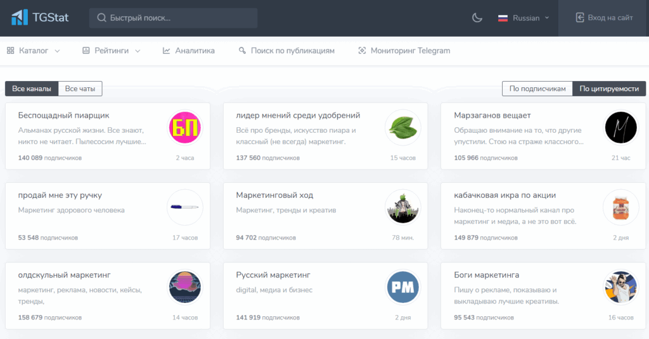Click the Russian flag icon

click(503, 18)
